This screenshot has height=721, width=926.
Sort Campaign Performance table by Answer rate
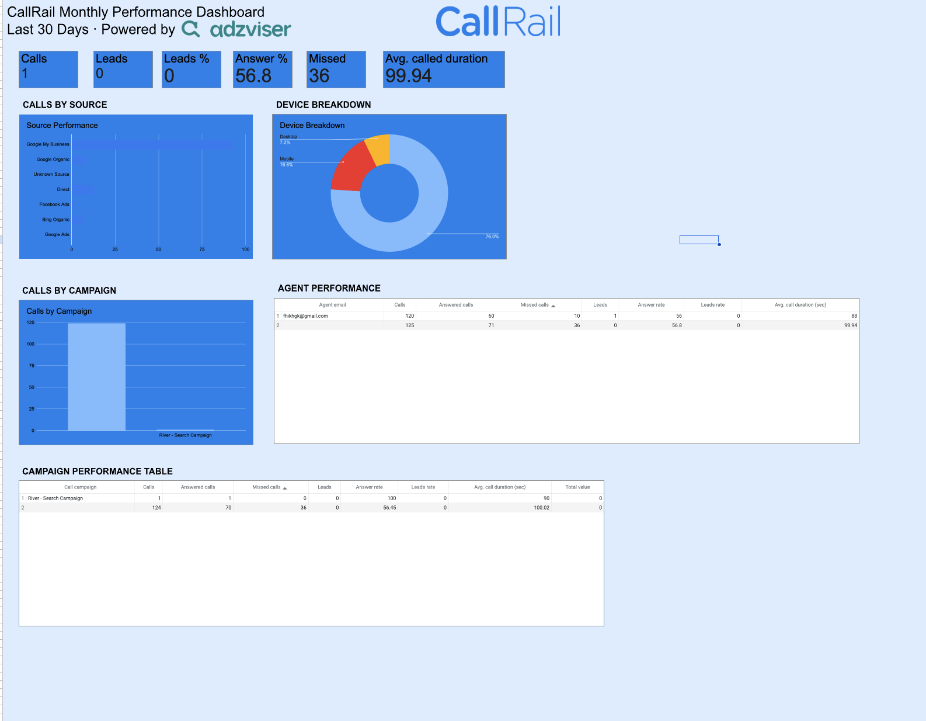370,487
